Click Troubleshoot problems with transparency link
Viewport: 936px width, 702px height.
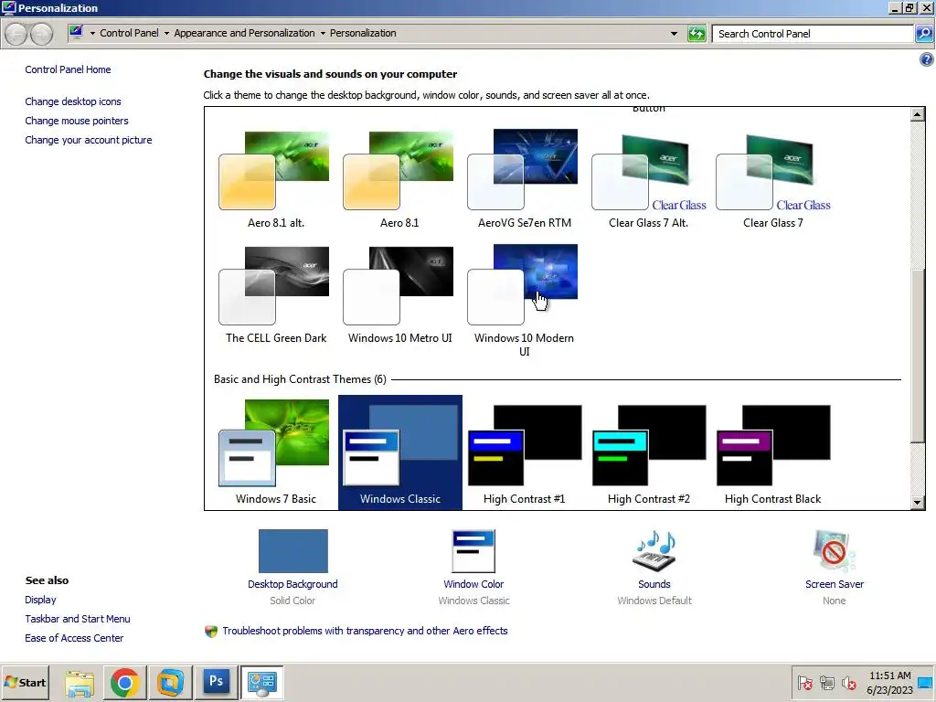tap(365, 631)
